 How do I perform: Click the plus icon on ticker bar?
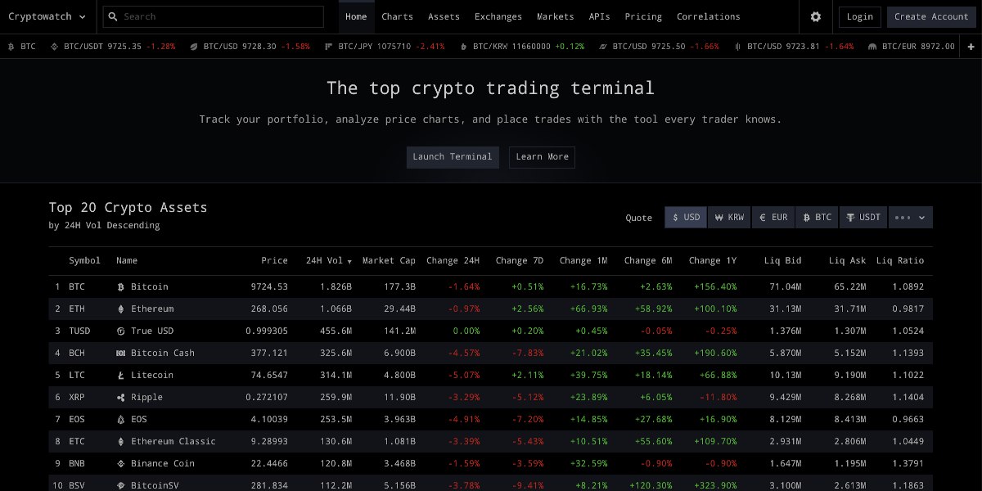(x=971, y=47)
